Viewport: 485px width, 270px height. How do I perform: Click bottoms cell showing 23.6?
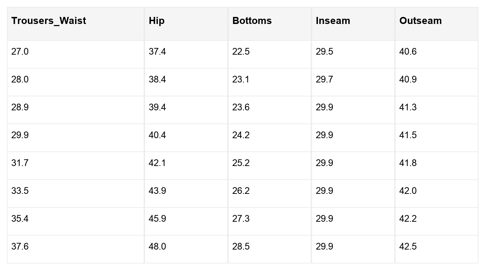pyautogui.click(x=241, y=108)
